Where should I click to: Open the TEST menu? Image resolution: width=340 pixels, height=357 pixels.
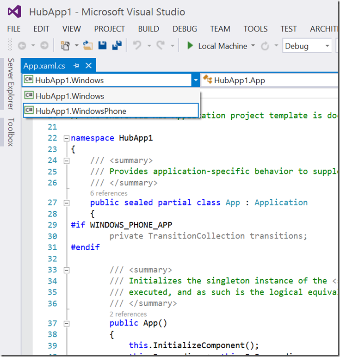coord(289,29)
